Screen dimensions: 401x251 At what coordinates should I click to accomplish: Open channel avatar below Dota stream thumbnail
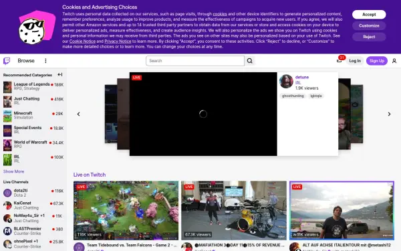[79, 247]
